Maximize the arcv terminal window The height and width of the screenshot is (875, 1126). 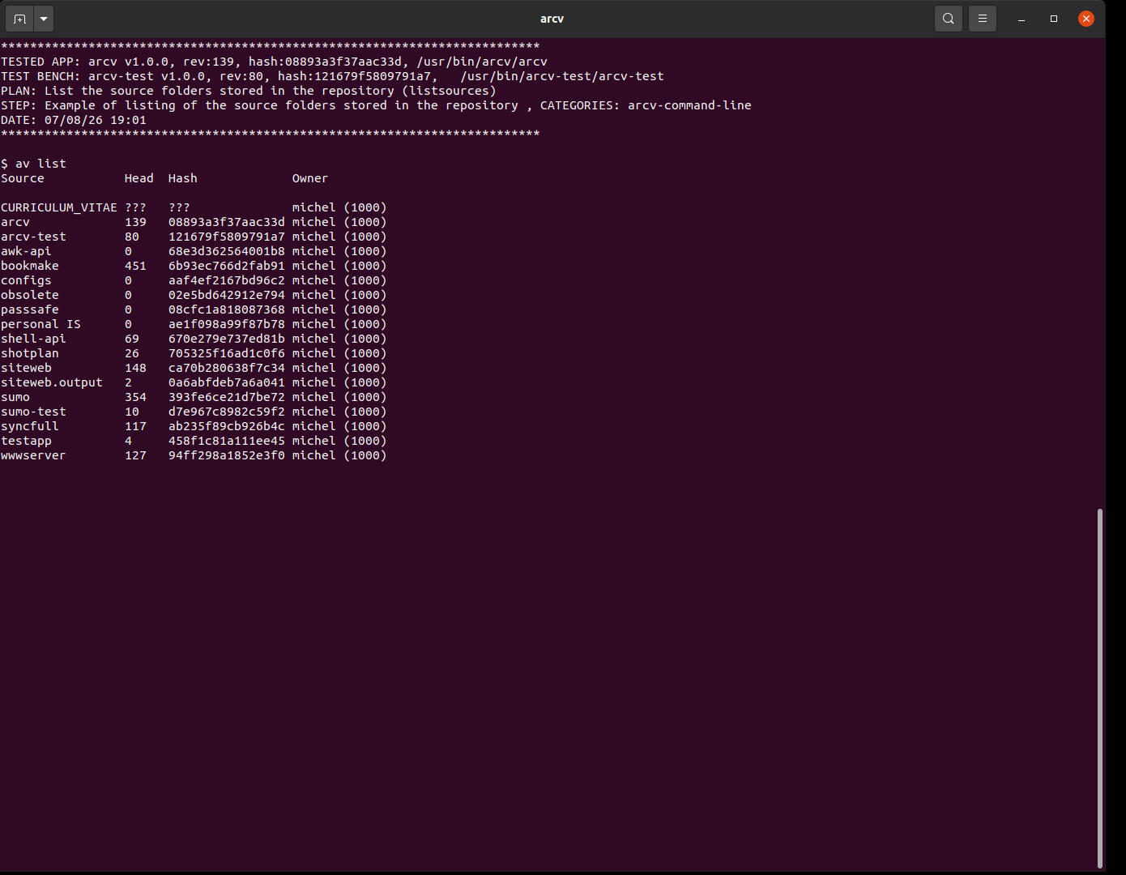click(x=1054, y=18)
